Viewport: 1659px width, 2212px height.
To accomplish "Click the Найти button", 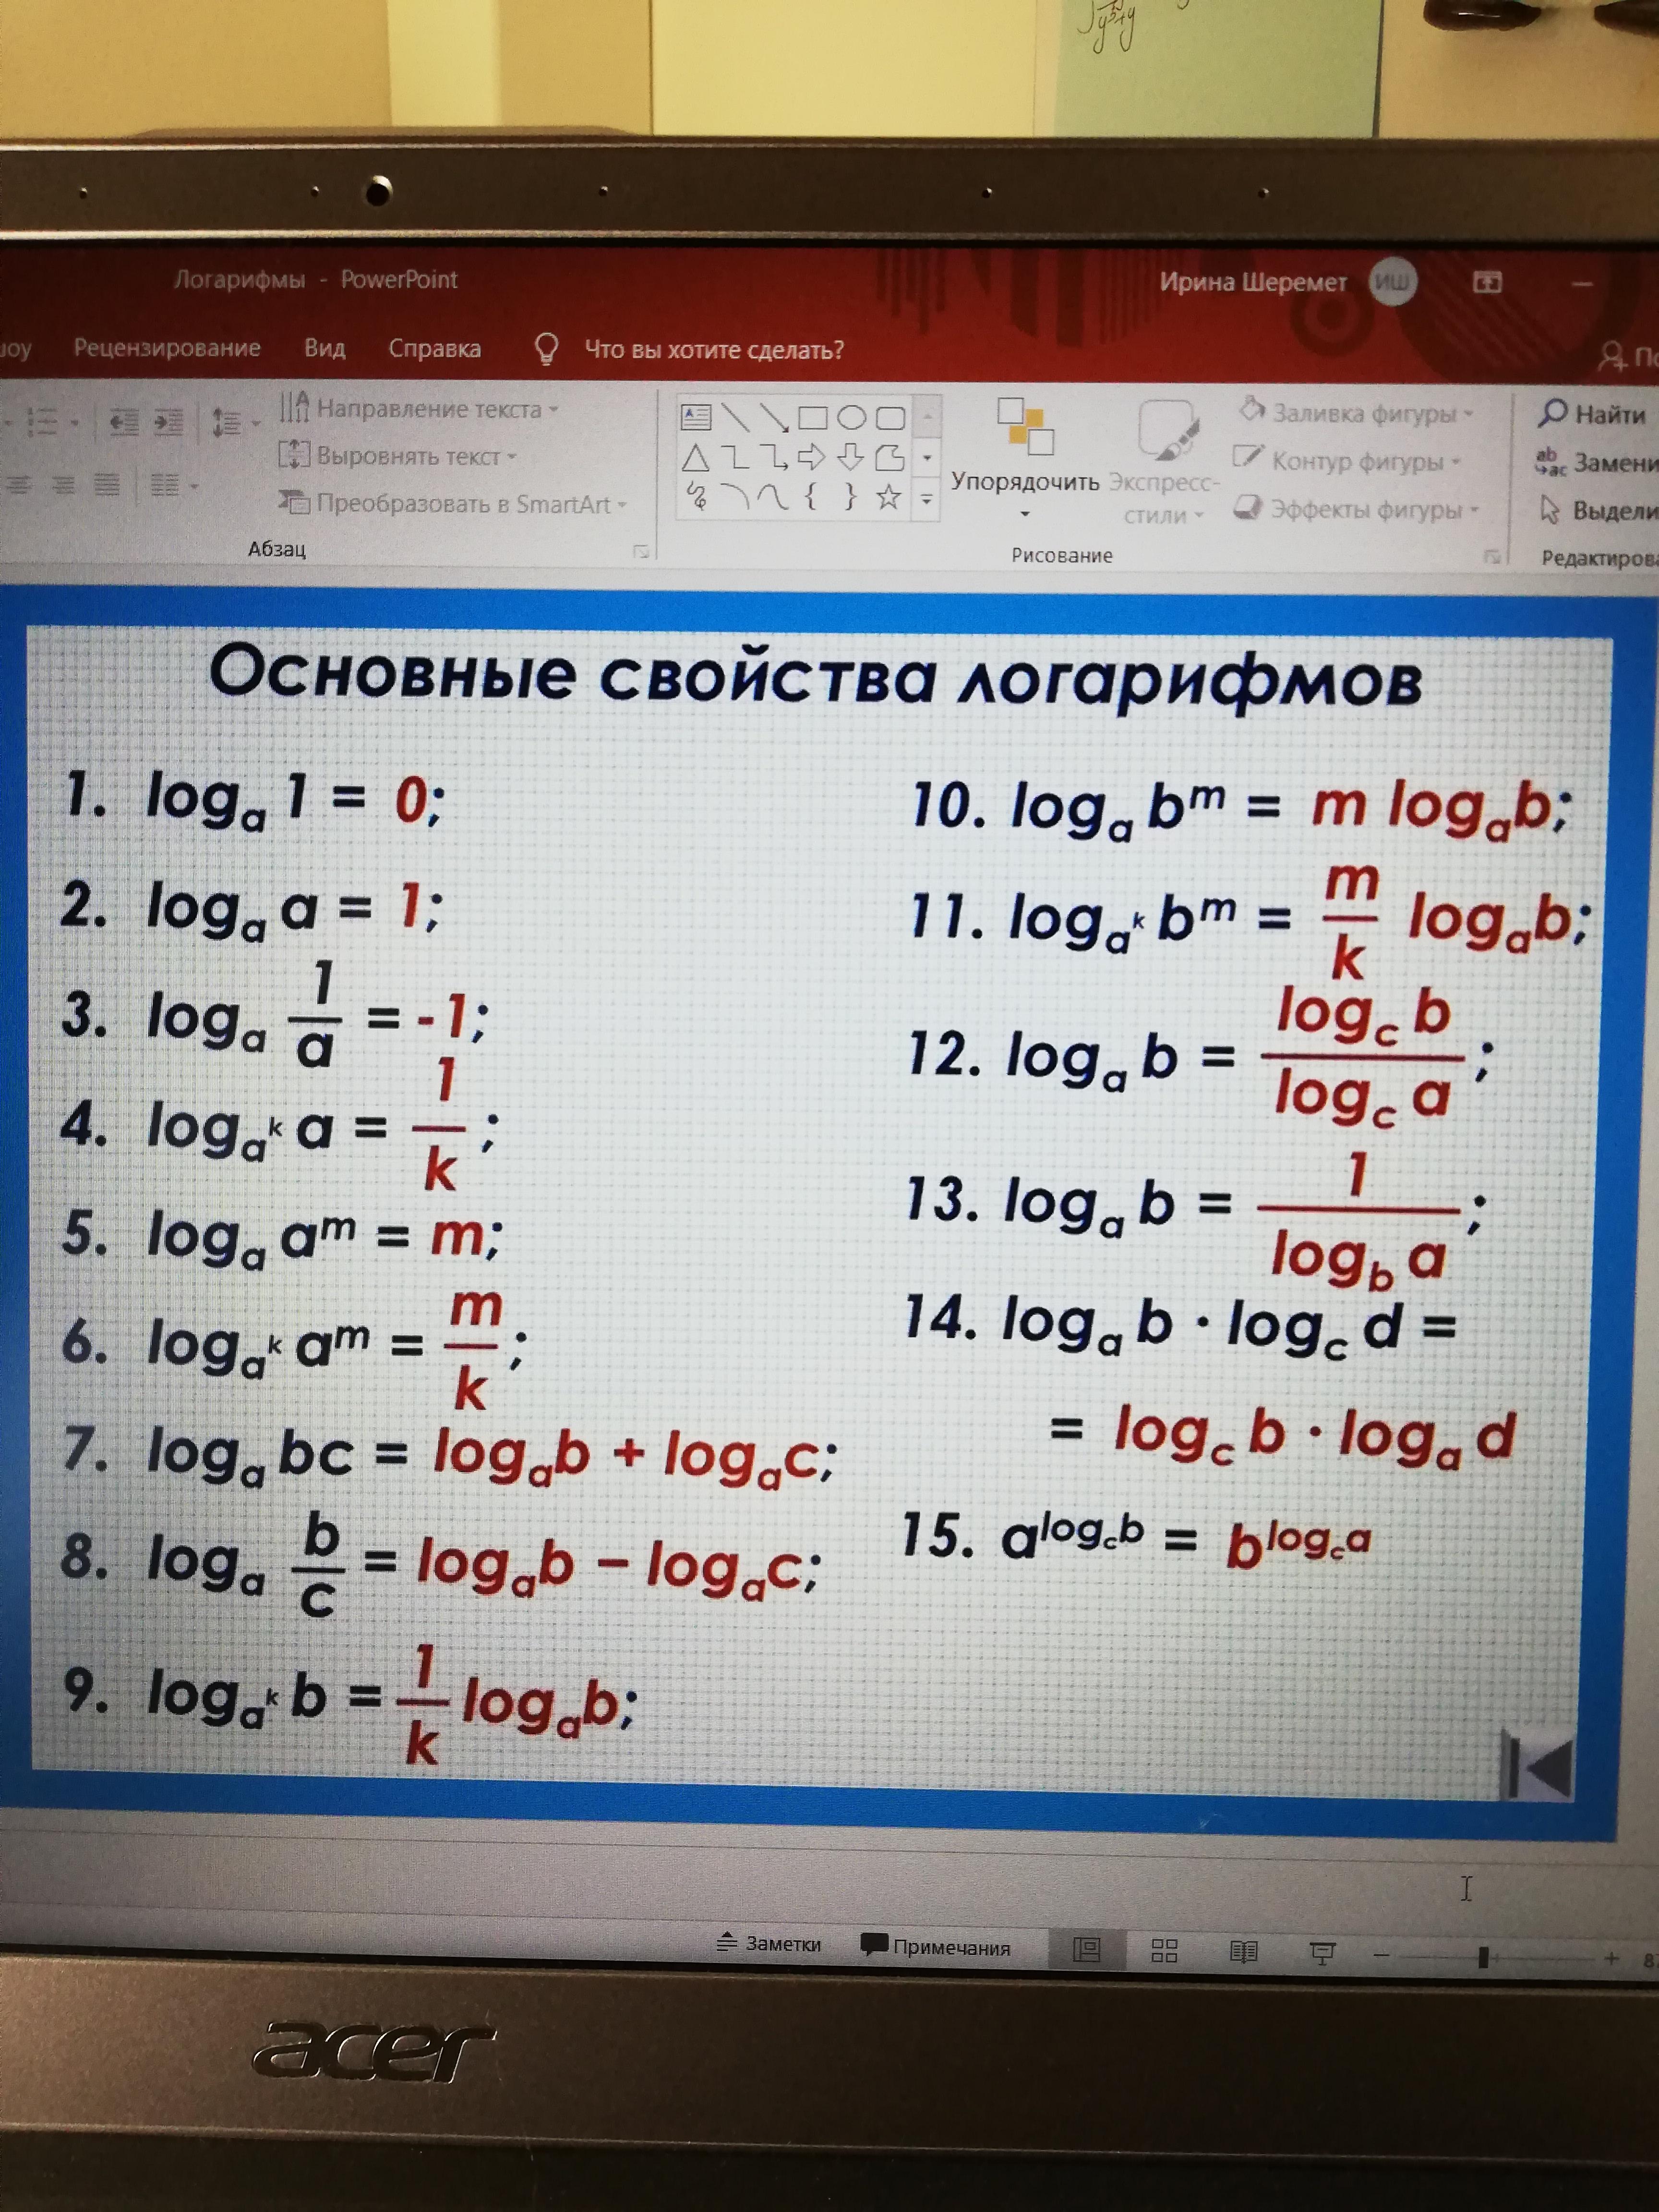I will [x=1592, y=413].
